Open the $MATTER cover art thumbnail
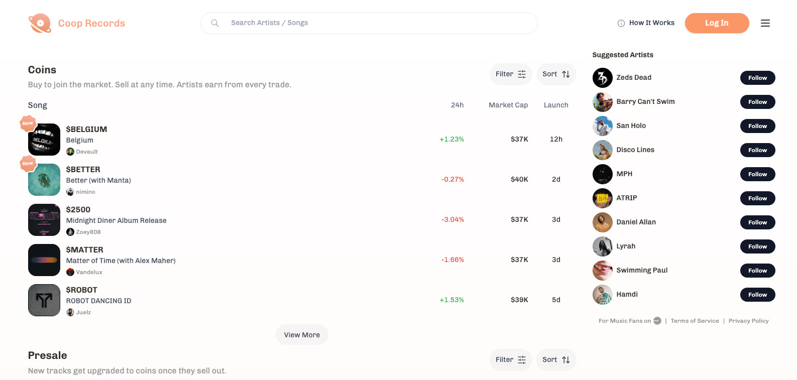Screen dimensions: 797x380 click(44, 260)
